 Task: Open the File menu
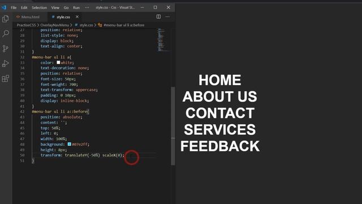tap(14, 7)
